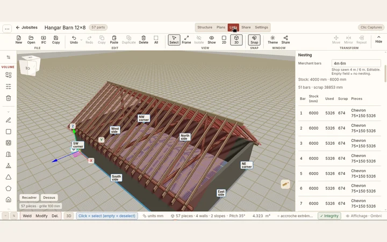The image size is (387, 242).
Task: Switch to 2D view mode
Action: [x=224, y=40]
